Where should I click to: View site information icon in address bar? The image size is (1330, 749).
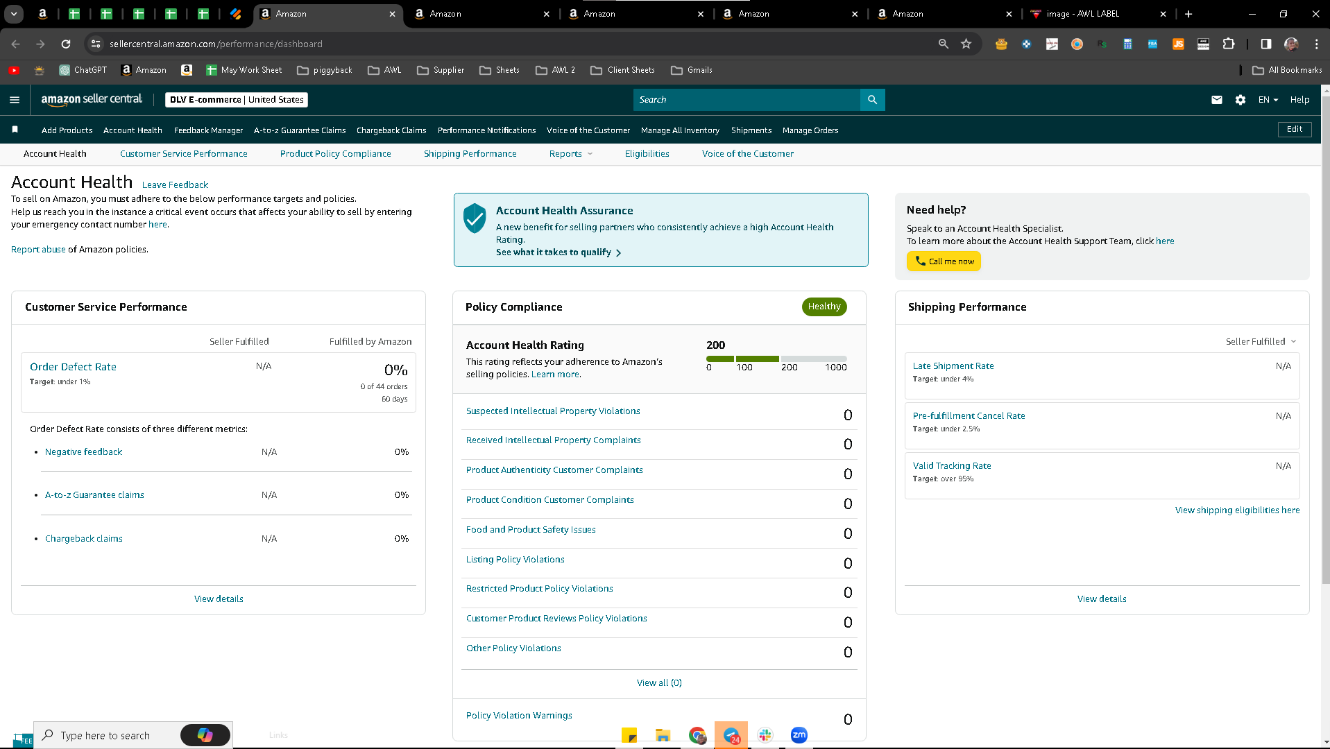[x=96, y=44]
